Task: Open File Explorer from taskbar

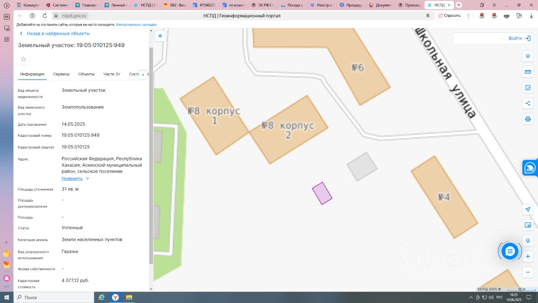Action: pos(129,298)
